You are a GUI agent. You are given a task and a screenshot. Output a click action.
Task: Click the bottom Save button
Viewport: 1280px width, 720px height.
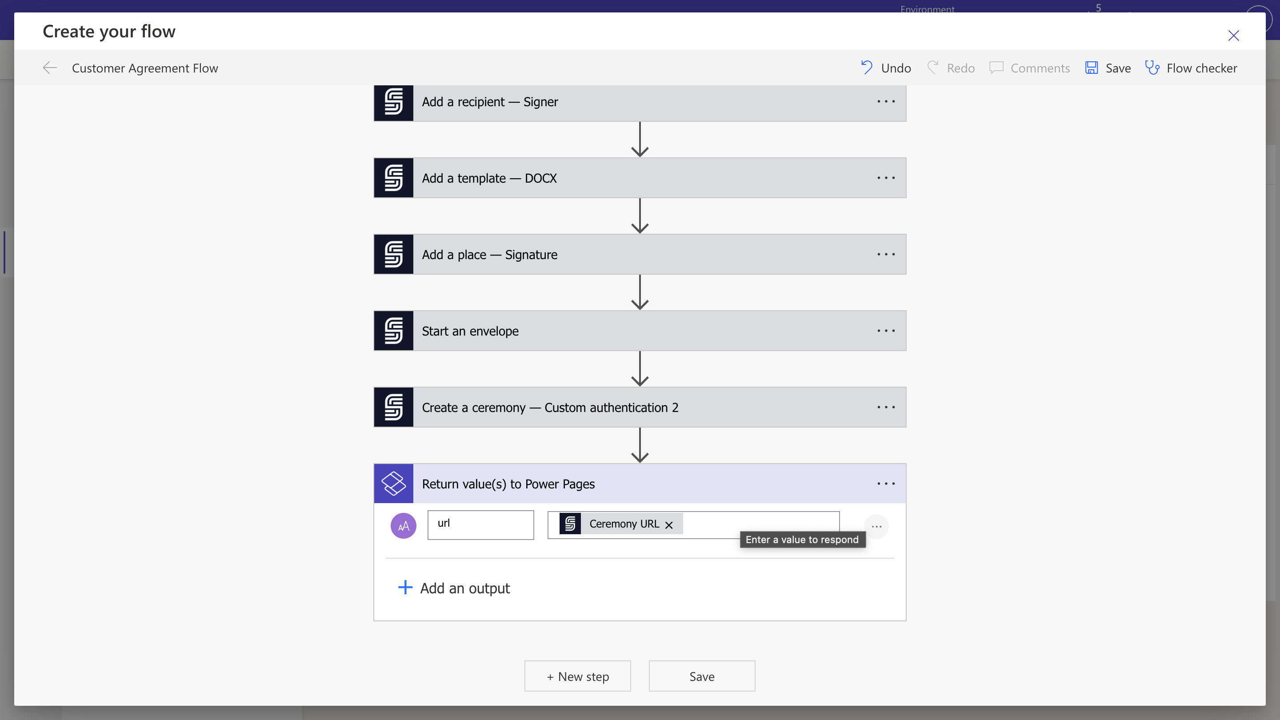pyautogui.click(x=702, y=676)
